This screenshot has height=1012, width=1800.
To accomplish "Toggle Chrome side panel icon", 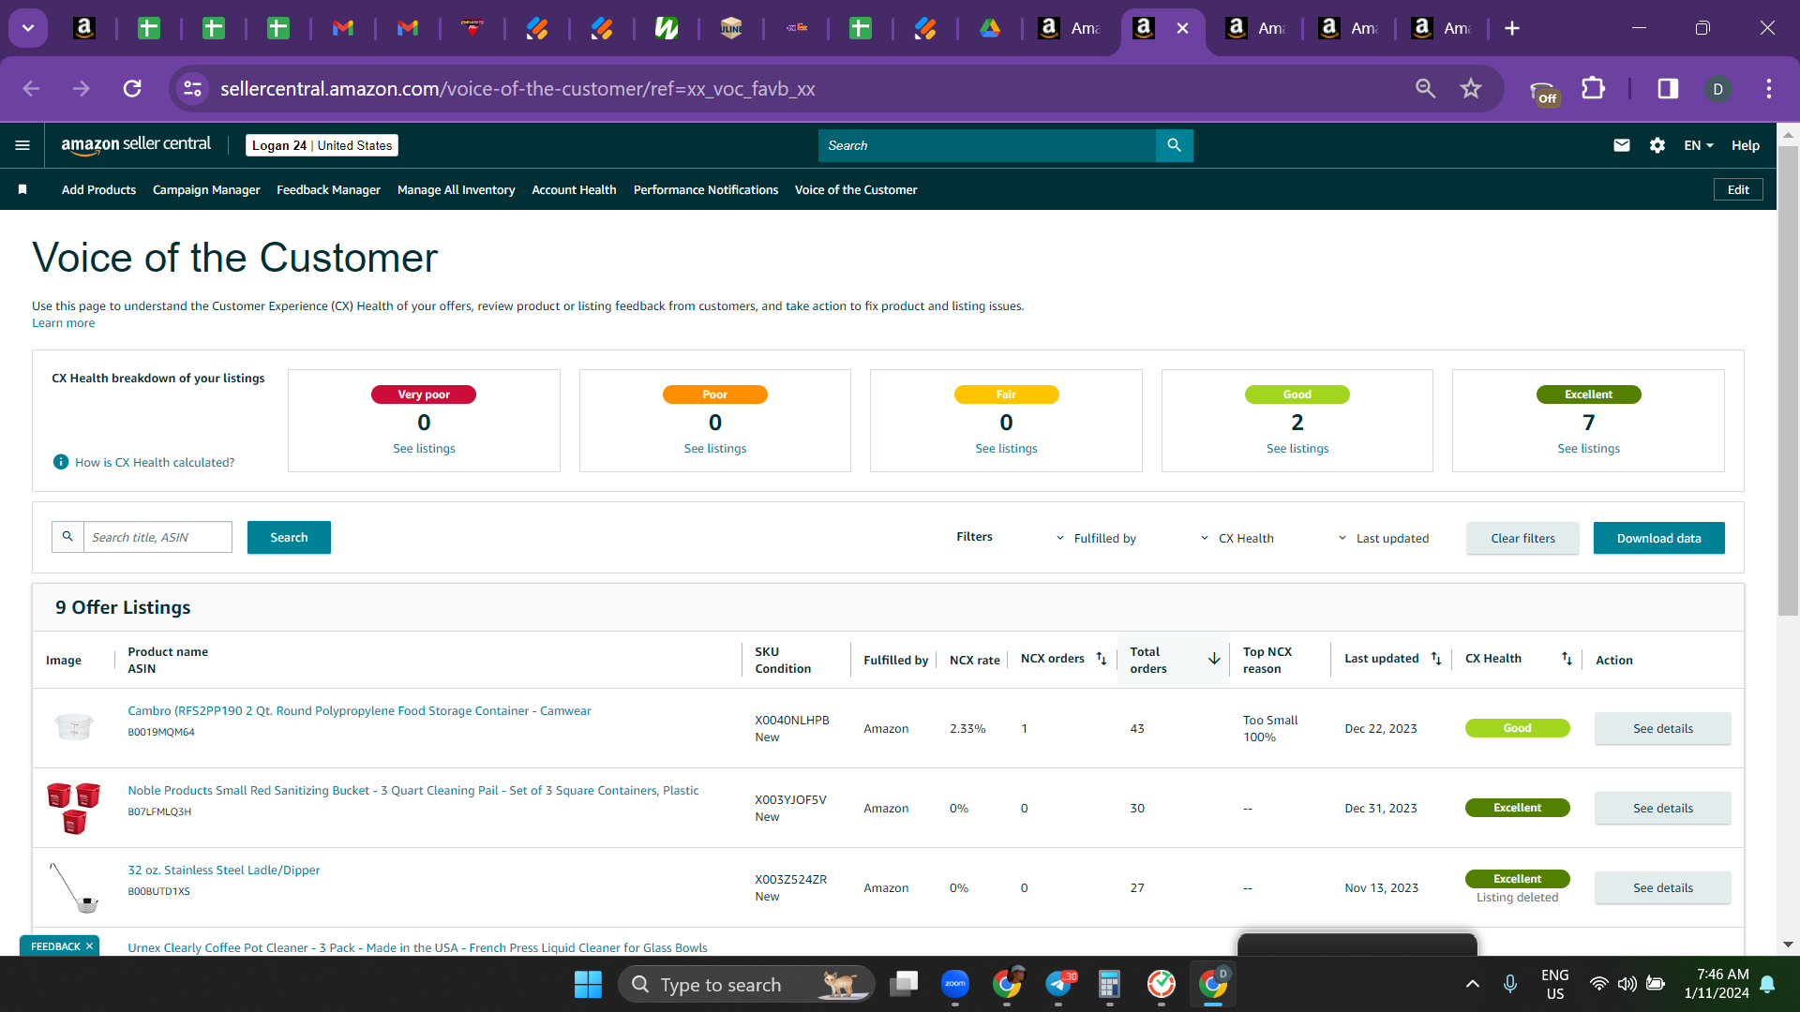I will [x=1668, y=88].
